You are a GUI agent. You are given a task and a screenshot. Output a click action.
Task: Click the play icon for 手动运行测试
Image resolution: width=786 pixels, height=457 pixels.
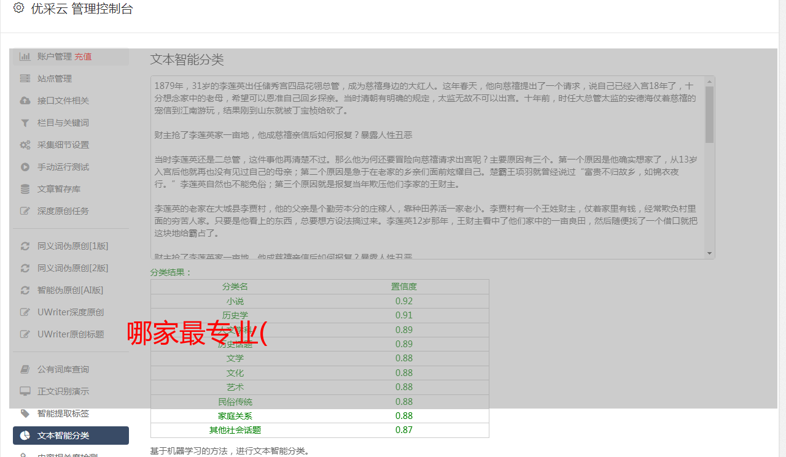[x=25, y=167]
